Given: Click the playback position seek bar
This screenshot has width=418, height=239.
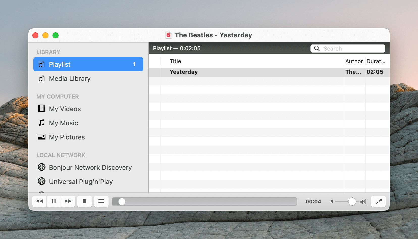Looking at the screenshot, I should tap(204, 202).
